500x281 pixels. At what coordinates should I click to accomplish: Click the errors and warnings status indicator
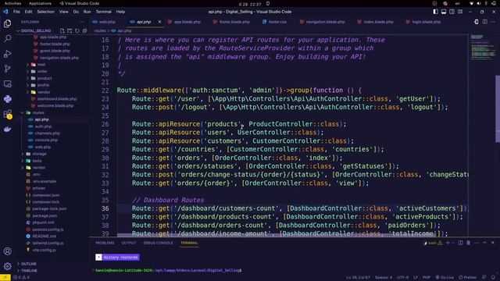(22, 277)
